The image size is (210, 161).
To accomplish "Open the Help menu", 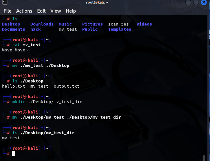I will [71, 11].
